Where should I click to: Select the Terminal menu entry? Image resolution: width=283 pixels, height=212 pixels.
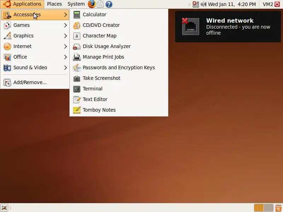click(x=119, y=89)
